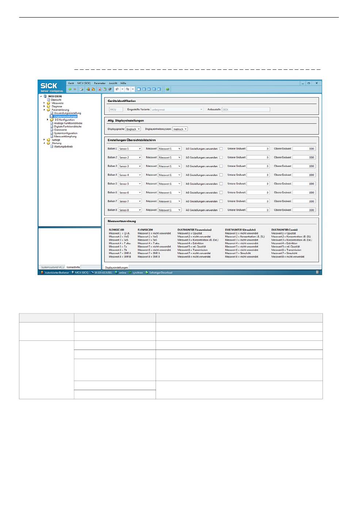The width and height of the screenshot is (347, 507).
Task: Click the print icon in the toolbar
Action: (x=81, y=89)
